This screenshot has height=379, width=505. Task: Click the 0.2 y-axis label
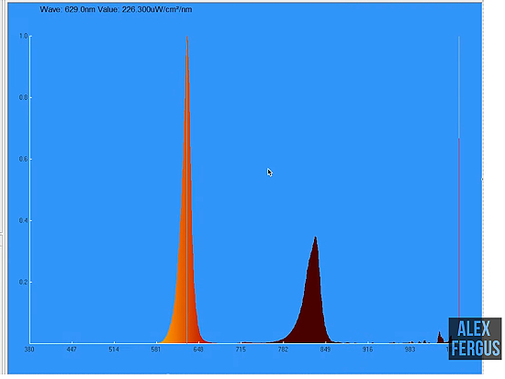[x=24, y=282]
